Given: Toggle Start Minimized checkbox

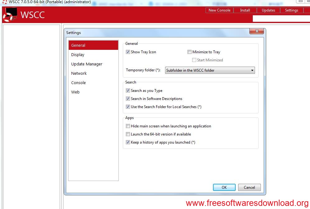Looking at the screenshot, I should tap(194, 60).
